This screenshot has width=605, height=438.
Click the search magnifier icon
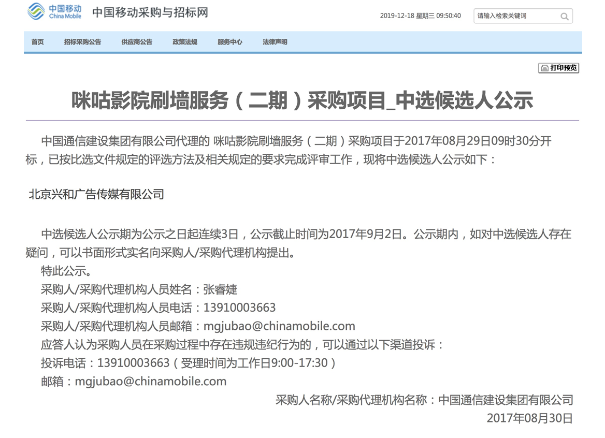(x=564, y=16)
